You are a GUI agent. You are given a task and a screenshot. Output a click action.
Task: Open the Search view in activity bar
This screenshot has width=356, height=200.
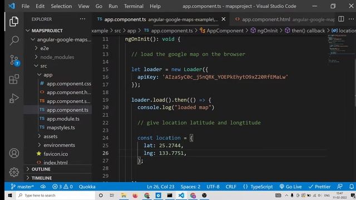(x=14, y=41)
